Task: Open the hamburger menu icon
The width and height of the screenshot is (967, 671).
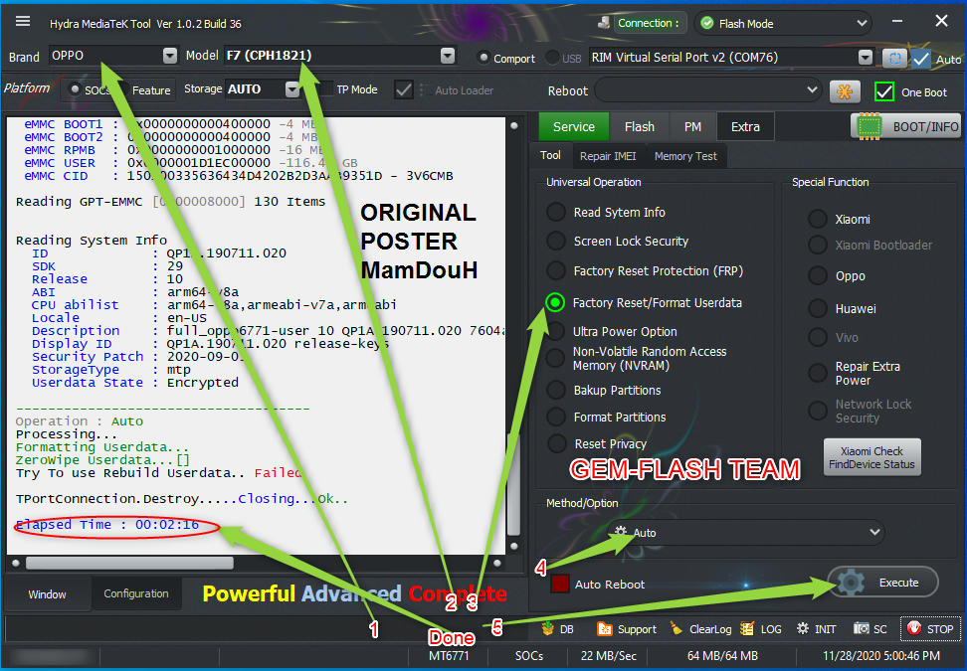Action: 23,22
